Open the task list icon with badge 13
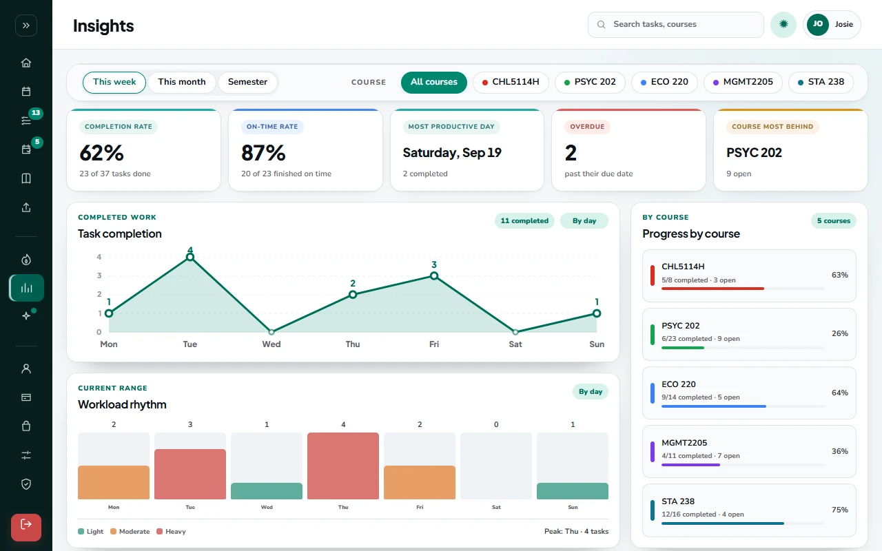Image resolution: width=882 pixels, height=551 pixels. [x=26, y=121]
